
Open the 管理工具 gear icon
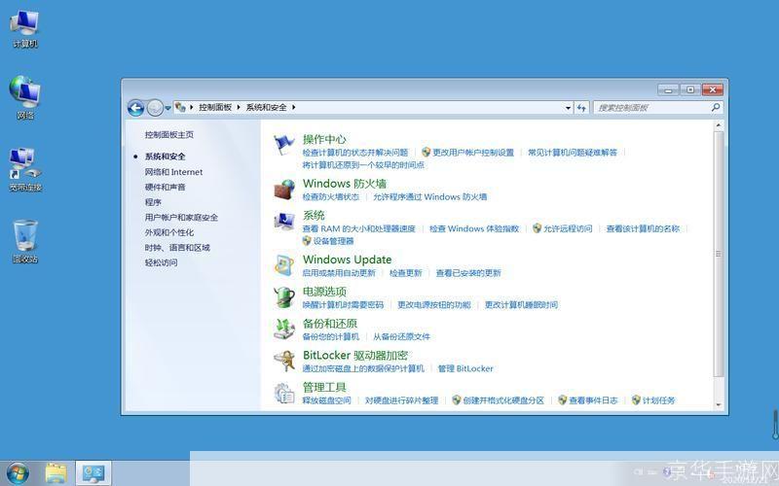pos(284,393)
